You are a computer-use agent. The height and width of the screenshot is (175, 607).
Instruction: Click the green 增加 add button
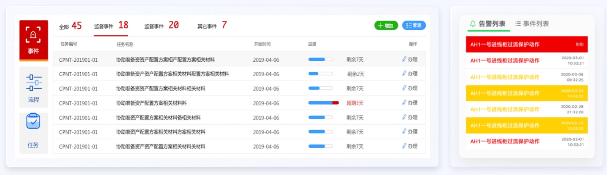tap(386, 26)
